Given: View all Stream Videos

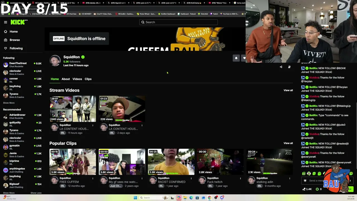Looking at the screenshot, I should 288,90.
